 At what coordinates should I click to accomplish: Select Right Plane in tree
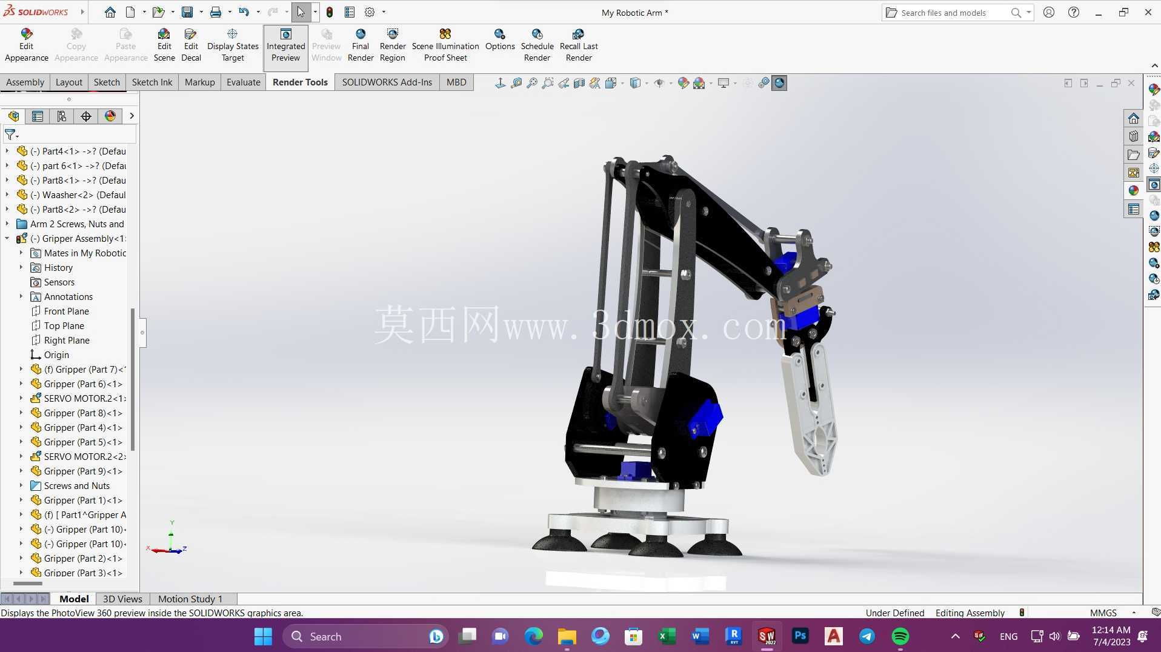coord(67,340)
